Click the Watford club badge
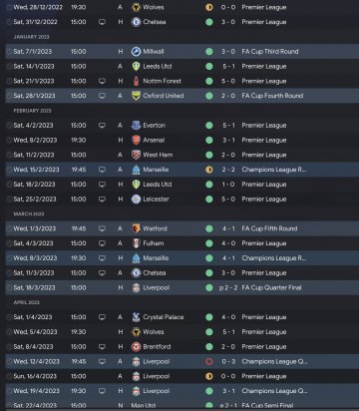359x411 pixels. pyautogui.click(x=136, y=228)
